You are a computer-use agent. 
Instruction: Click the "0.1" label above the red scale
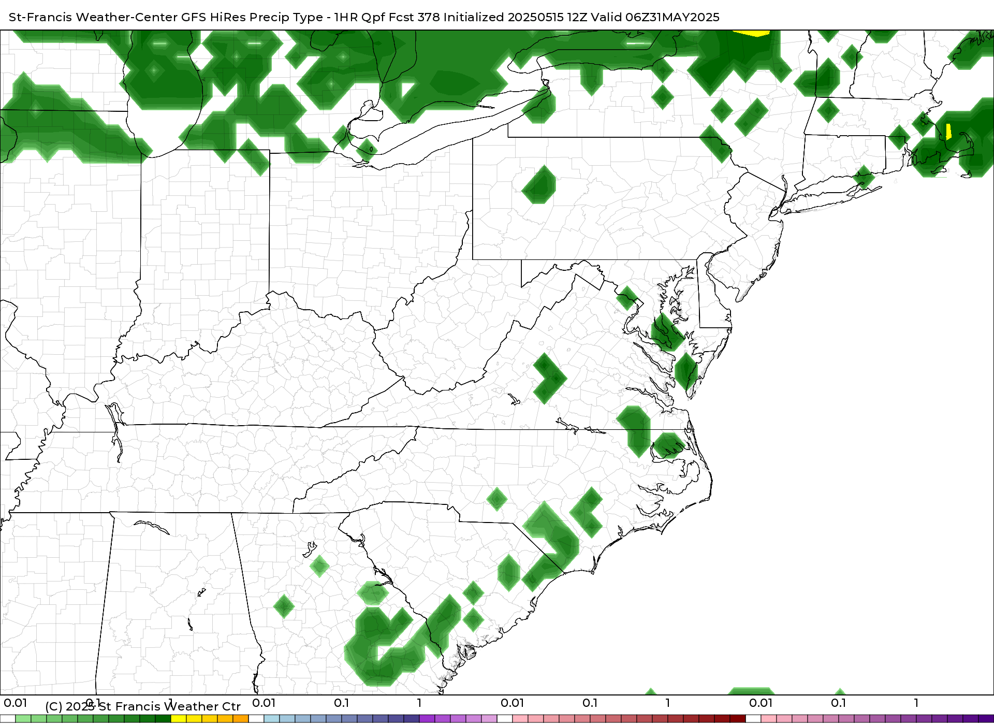pyautogui.click(x=590, y=703)
